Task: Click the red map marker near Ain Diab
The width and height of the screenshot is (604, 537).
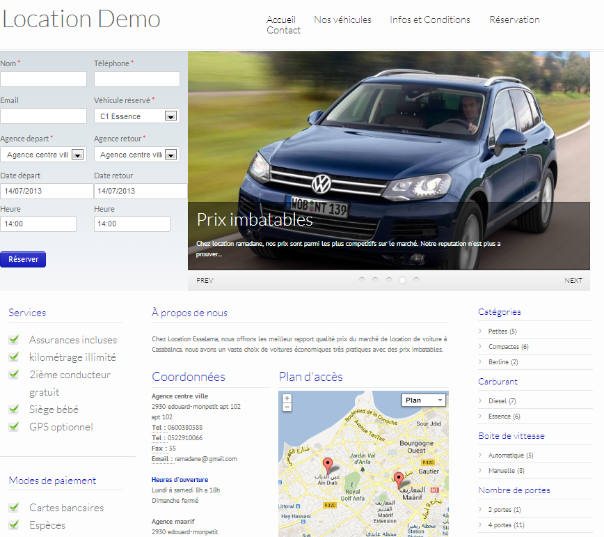Action: [328, 466]
